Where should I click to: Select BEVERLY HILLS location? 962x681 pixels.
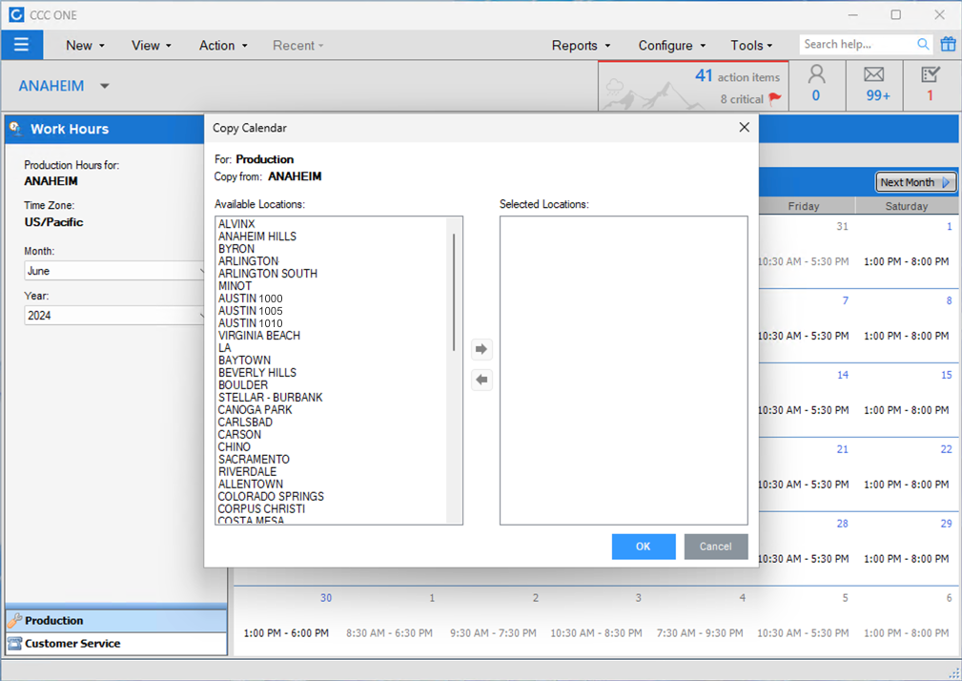tap(257, 372)
